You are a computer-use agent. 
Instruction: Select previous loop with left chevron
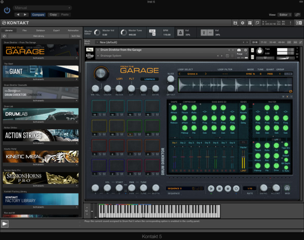click(179, 74)
